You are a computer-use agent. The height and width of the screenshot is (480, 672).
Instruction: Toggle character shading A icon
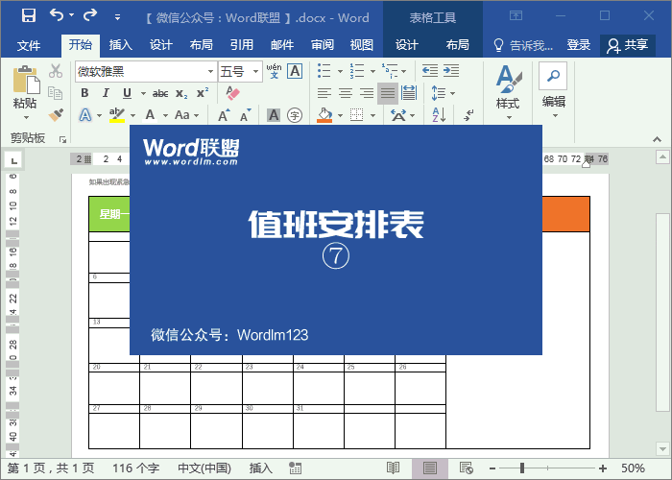pyautogui.click(x=274, y=115)
